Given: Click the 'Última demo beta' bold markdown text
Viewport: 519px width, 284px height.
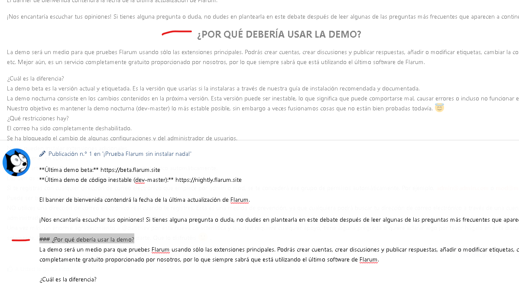Looking at the screenshot, I should (68, 169).
